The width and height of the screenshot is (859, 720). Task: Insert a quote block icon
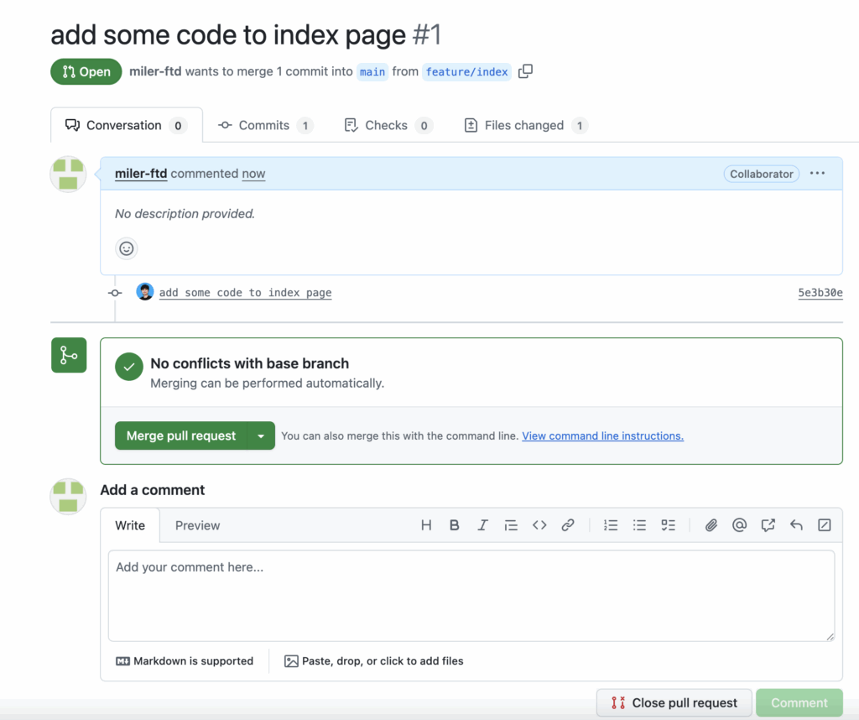point(511,525)
